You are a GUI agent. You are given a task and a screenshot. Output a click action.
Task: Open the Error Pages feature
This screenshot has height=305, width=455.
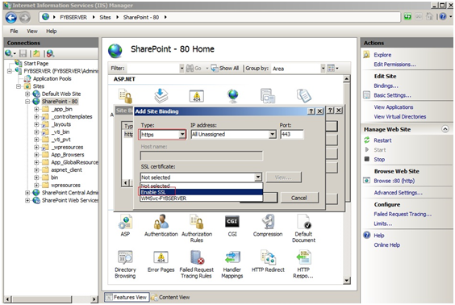click(161, 261)
